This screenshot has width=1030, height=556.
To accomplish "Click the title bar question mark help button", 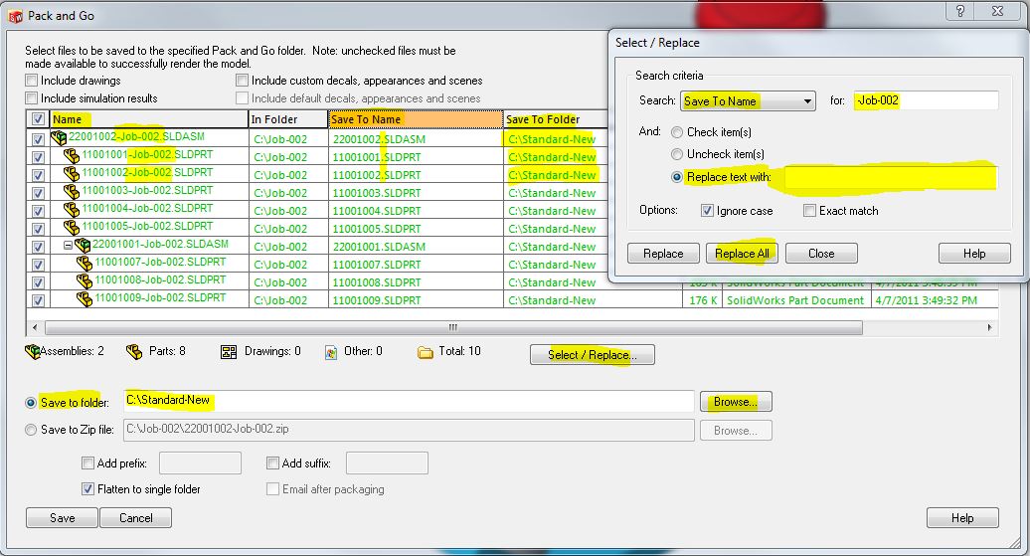I will [x=959, y=11].
